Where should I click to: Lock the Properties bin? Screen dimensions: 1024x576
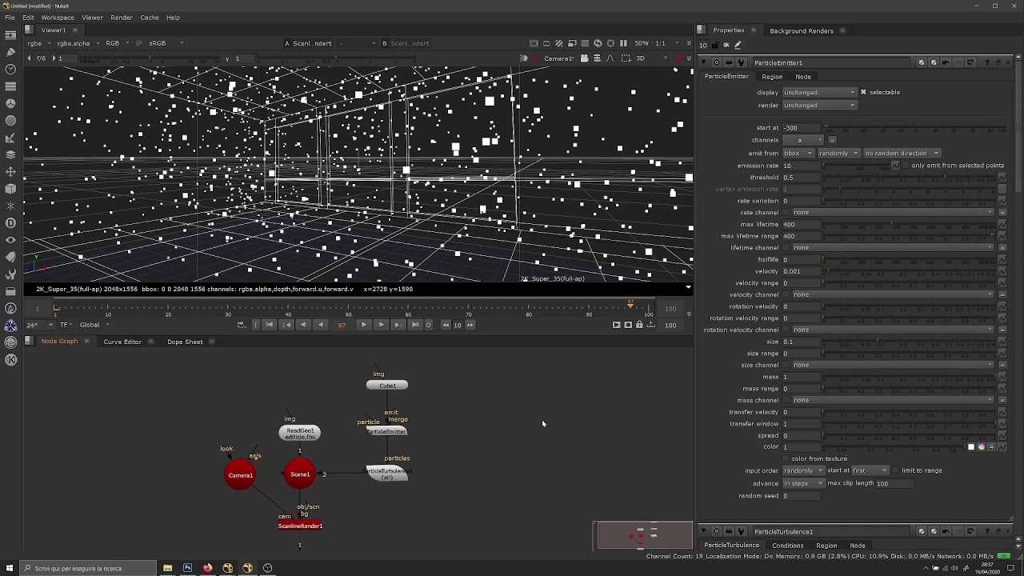pyautogui.click(x=715, y=45)
